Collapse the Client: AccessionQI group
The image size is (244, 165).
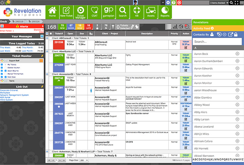coord(47,74)
